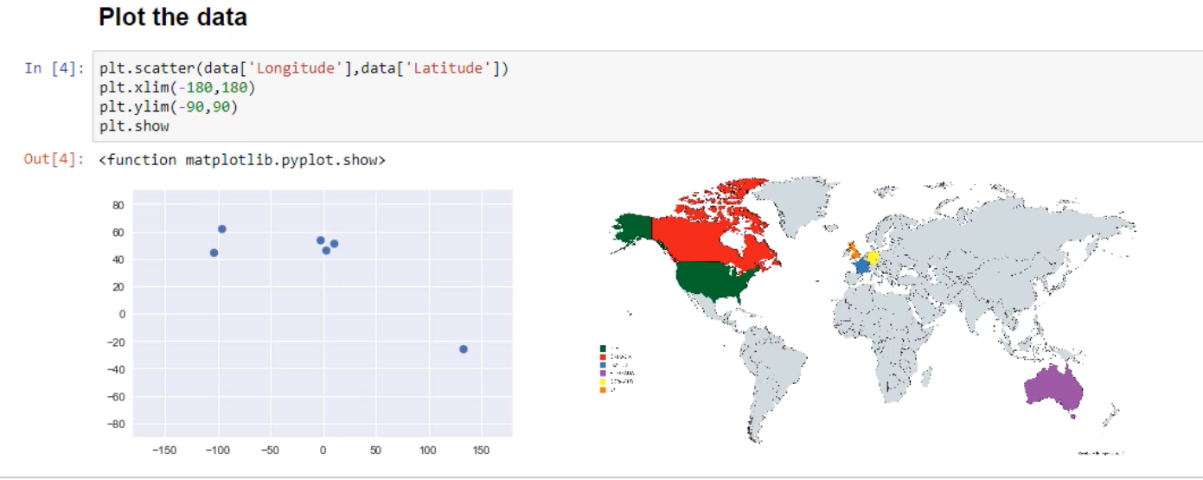Select the blue legend color square

[603, 365]
